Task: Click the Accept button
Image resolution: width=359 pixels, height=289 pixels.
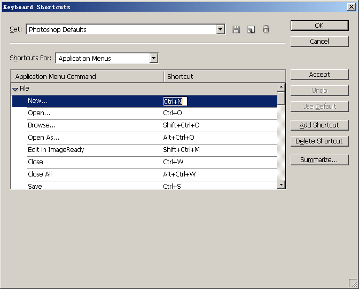Action: tap(319, 75)
